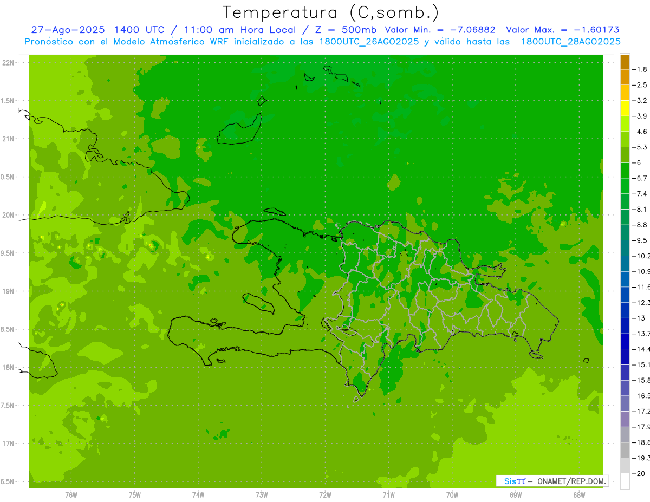Click the "18N" latitude label
Image resolution: width=650 pixels, height=502 pixels.
tap(8, 367)
